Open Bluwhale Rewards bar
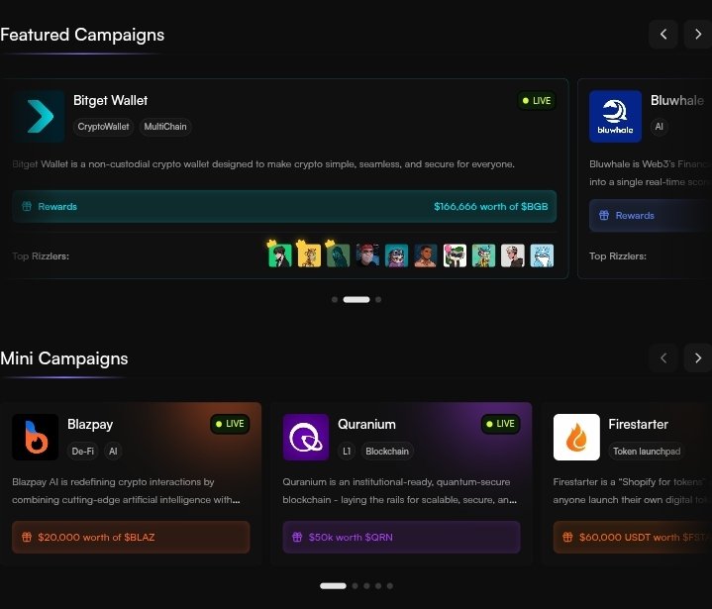 pos(651,215)
